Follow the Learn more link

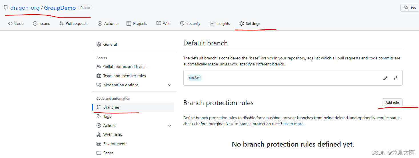293,124
